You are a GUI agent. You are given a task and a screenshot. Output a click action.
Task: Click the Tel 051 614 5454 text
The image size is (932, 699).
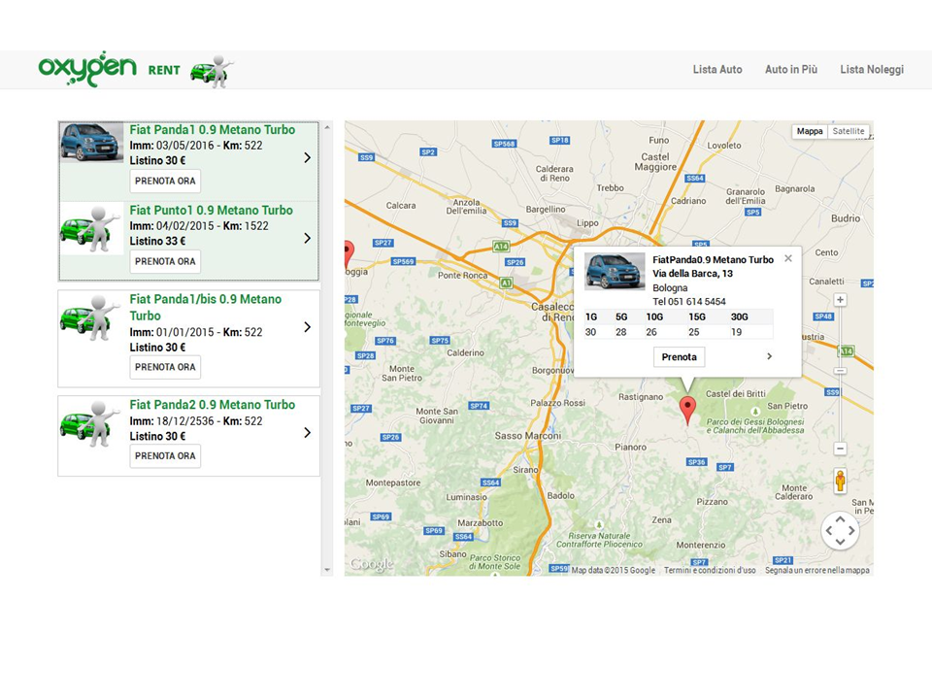point(689,302)
